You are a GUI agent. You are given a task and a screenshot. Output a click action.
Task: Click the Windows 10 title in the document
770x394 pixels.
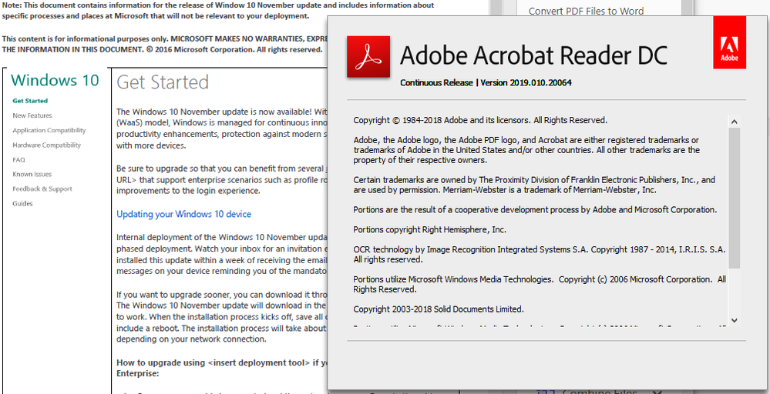tap(55, 80)
